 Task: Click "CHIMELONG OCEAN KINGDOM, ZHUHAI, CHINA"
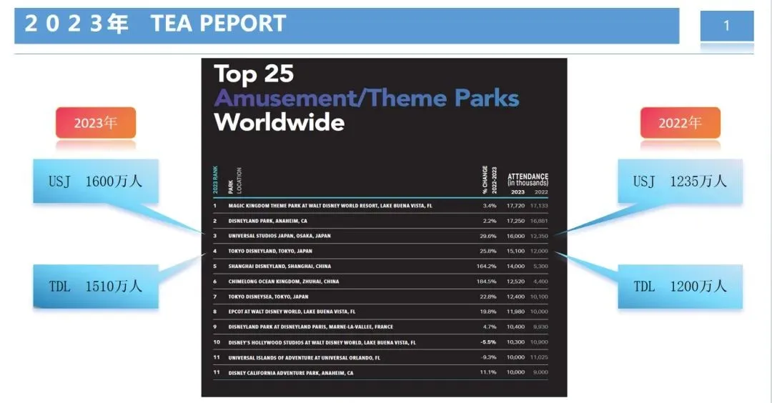(284, 282)
